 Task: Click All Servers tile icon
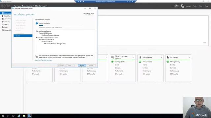tap(168, 57)
